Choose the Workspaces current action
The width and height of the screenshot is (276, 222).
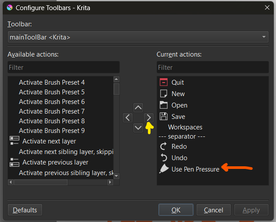185,127
